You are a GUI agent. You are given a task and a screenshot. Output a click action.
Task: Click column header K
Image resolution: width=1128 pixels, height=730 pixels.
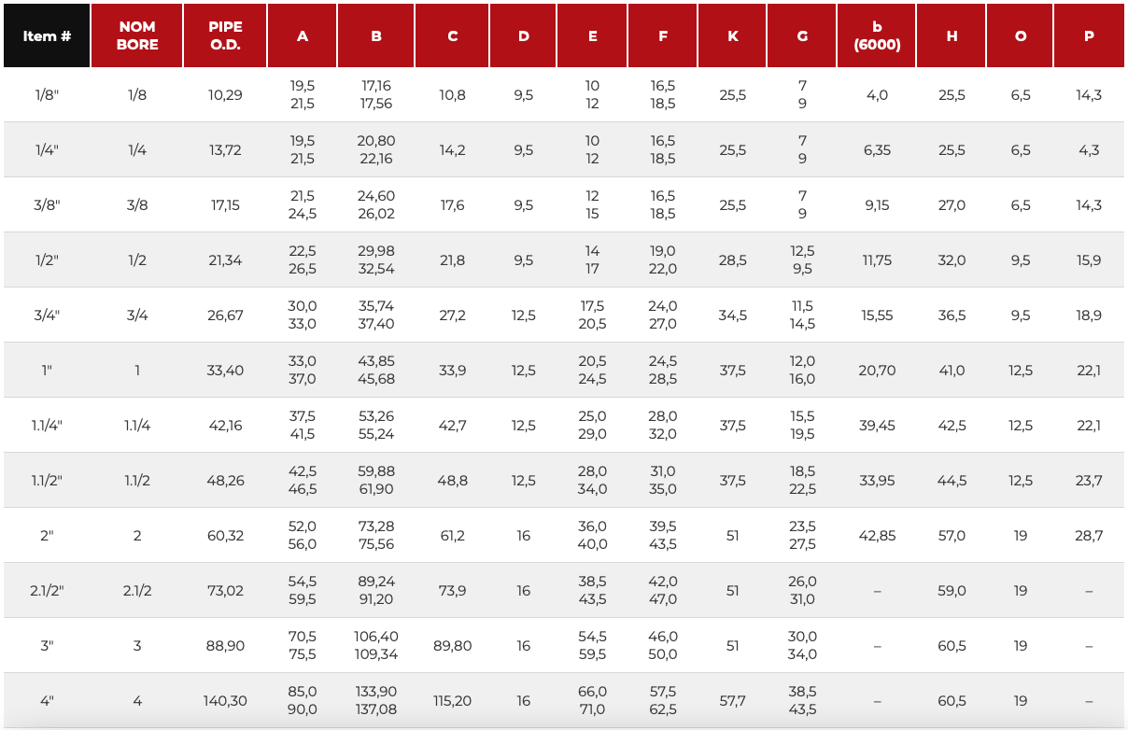point(733,35)
